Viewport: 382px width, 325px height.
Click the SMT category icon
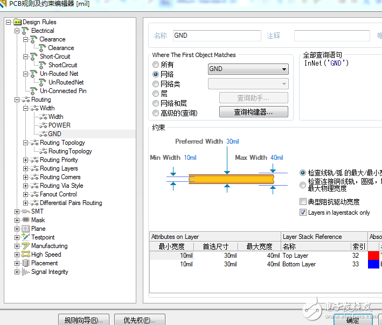click(26, 211)
